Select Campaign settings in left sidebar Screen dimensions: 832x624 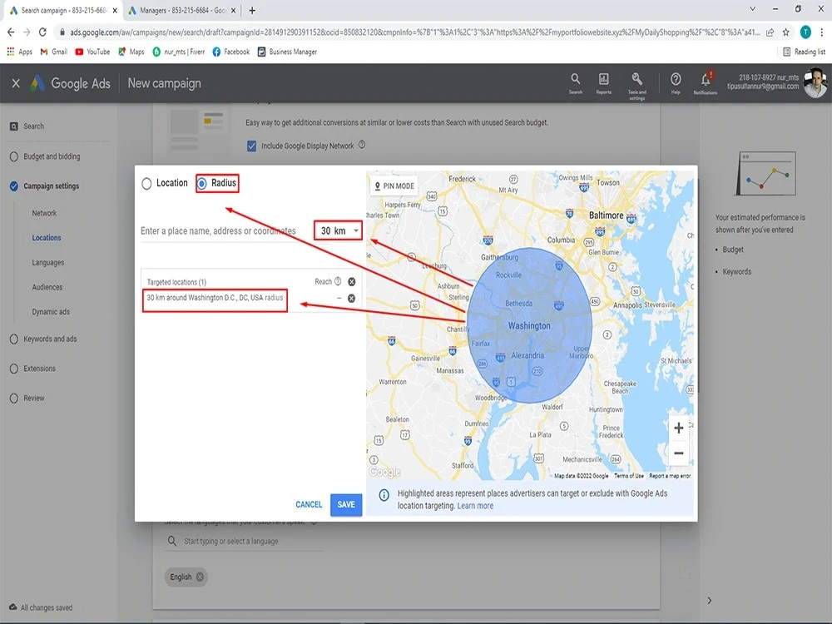pos(51,186)
